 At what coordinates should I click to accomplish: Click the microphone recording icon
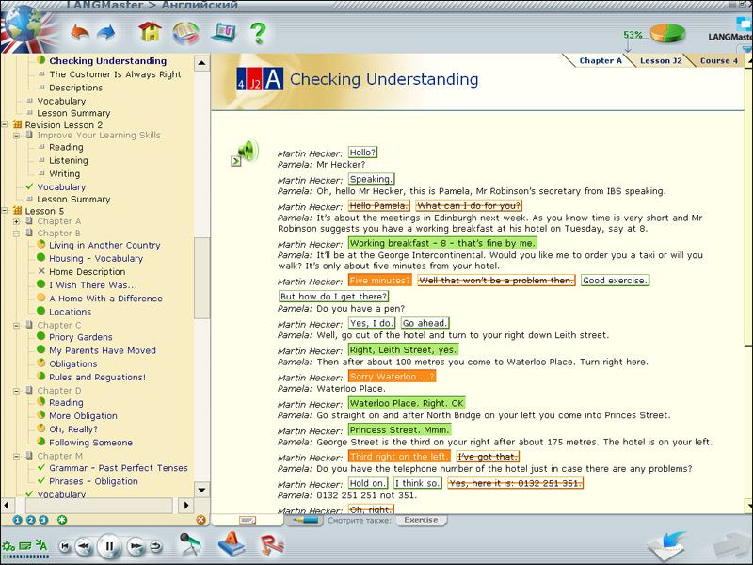(x=190, y=543)
